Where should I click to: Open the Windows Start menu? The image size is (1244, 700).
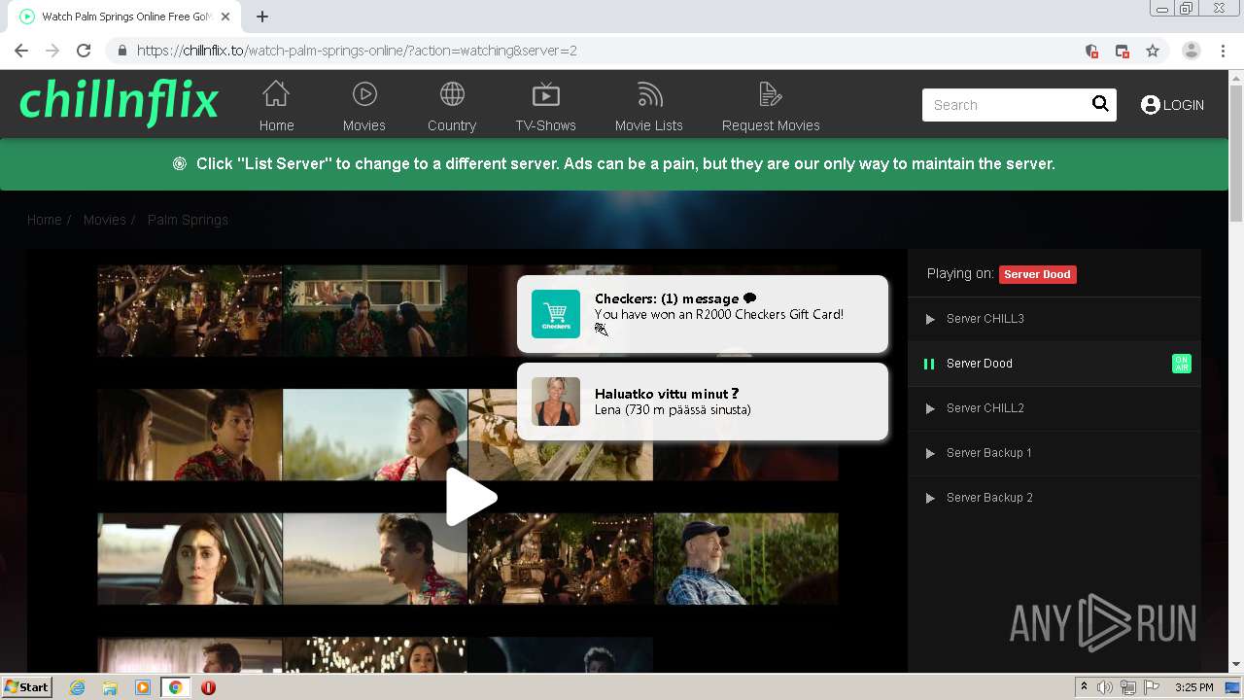pos(26,686)
